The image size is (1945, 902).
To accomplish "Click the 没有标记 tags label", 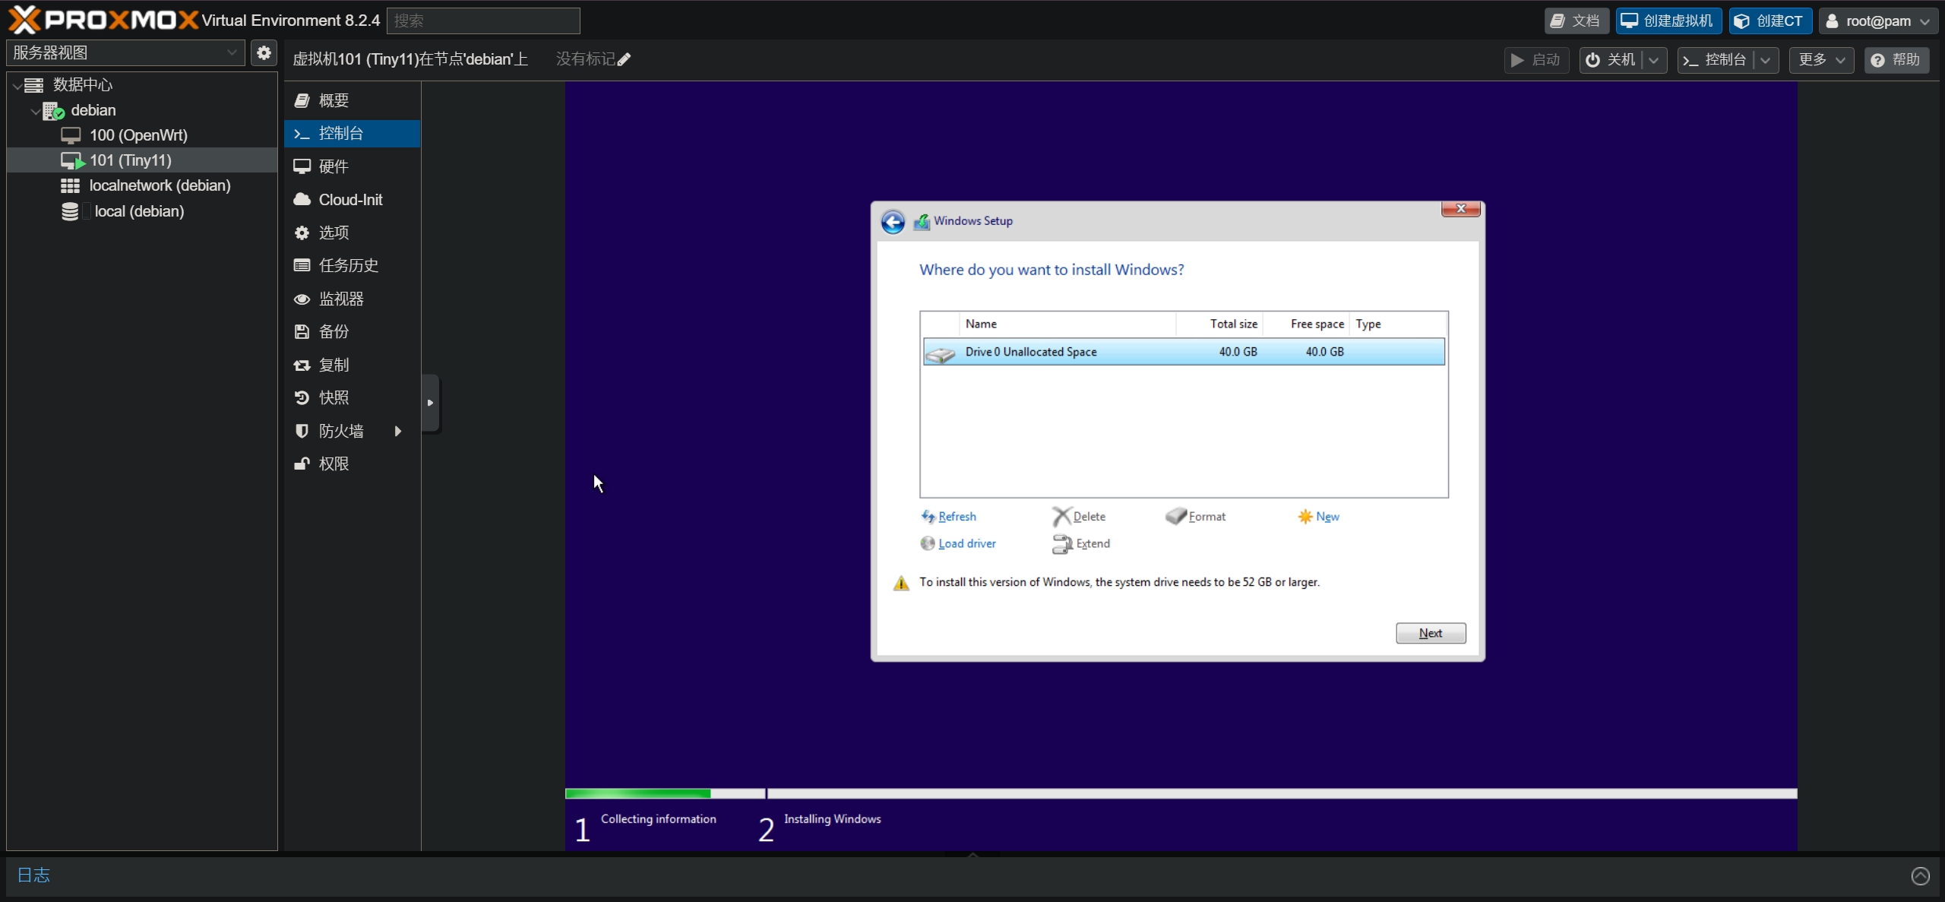I will (585, 59).
